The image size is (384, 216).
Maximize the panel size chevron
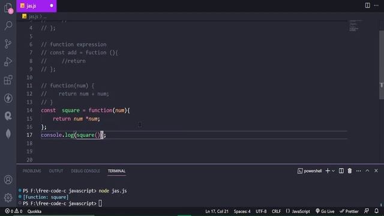[367, 170]
